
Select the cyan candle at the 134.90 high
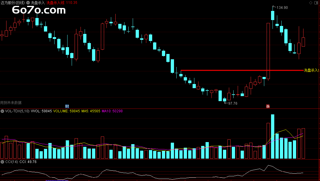coord(273,16)
